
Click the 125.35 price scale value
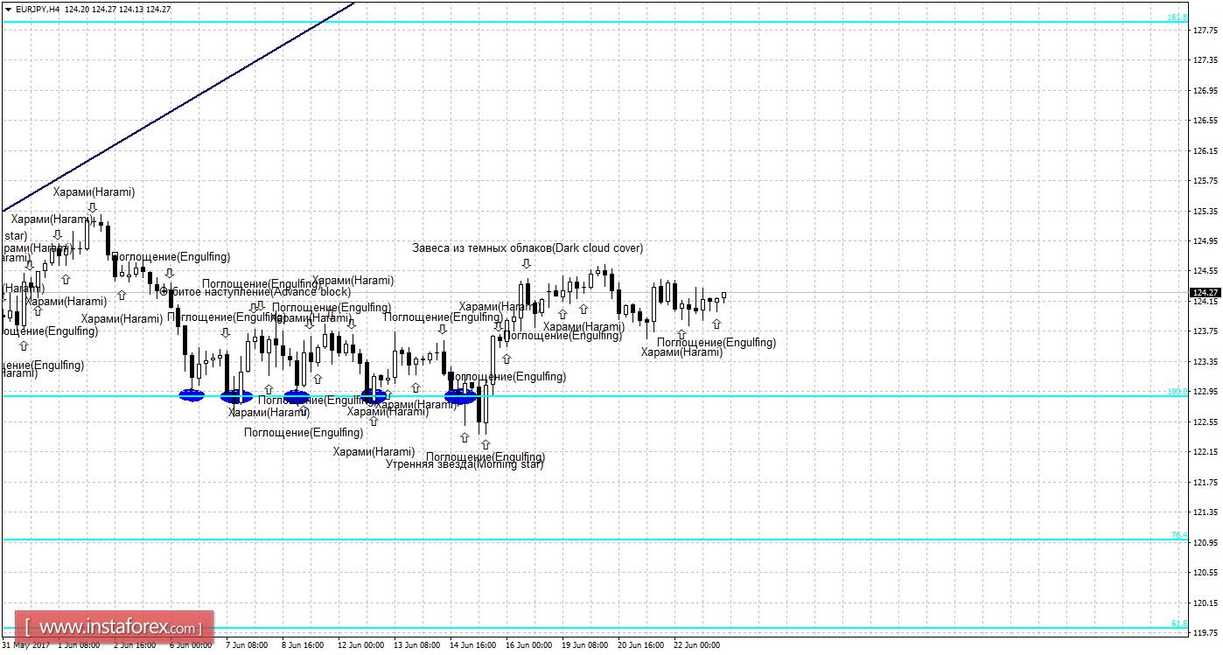pos(1205,211)
